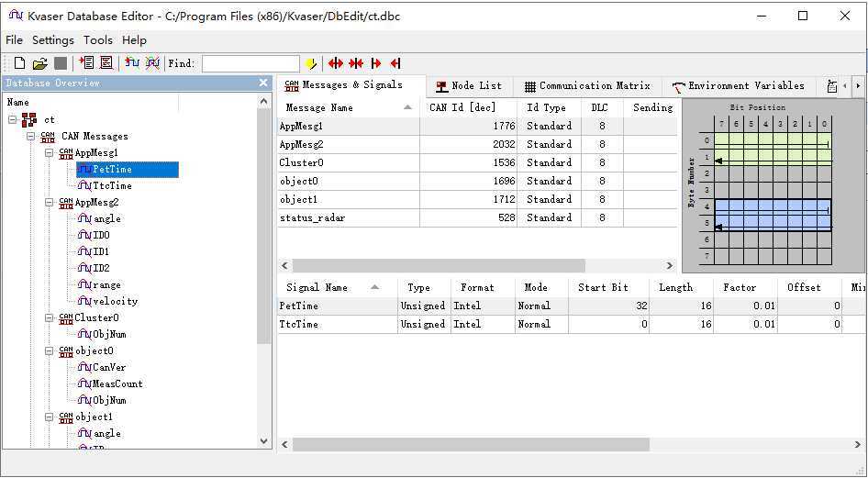Collapse the AppMesg1 tree node
This screenshot has height=478, width=868.
(x=50, y=153)
